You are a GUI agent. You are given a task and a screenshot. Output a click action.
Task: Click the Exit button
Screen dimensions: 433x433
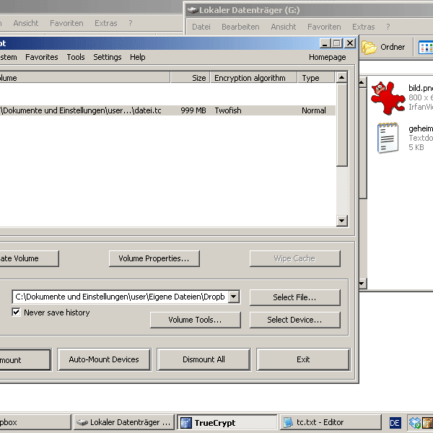tap(303, 359)
